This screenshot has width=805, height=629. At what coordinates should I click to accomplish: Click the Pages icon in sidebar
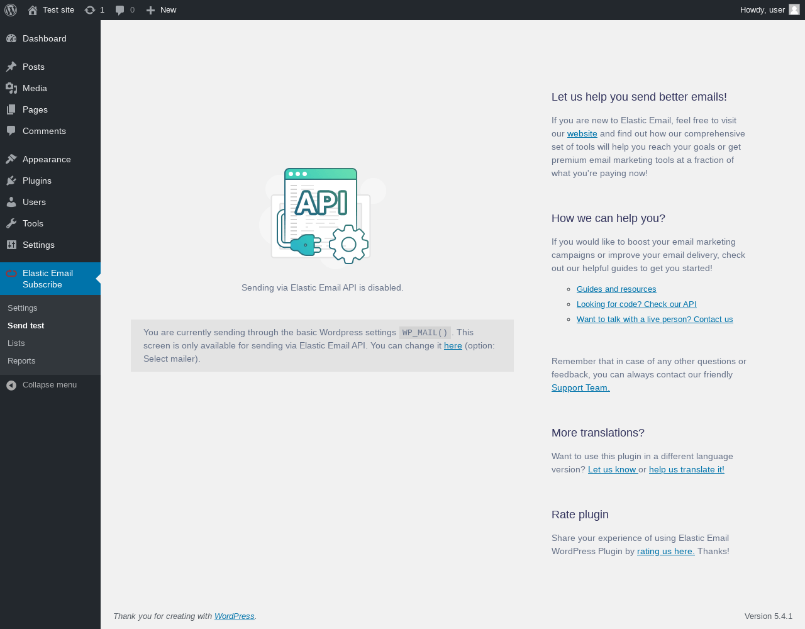(x=11, y=109)
